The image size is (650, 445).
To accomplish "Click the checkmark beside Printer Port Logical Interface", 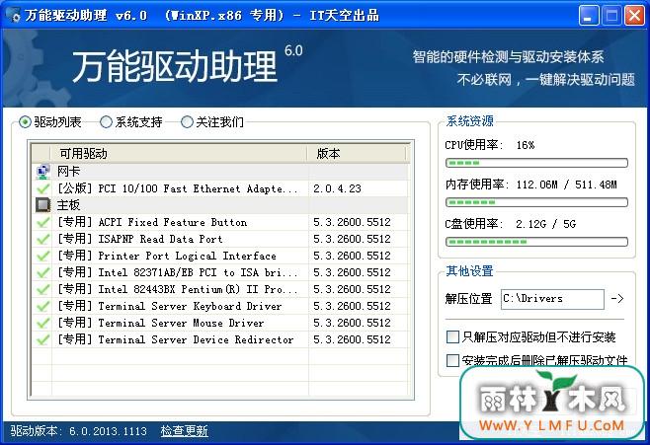I will coord(42,256).
